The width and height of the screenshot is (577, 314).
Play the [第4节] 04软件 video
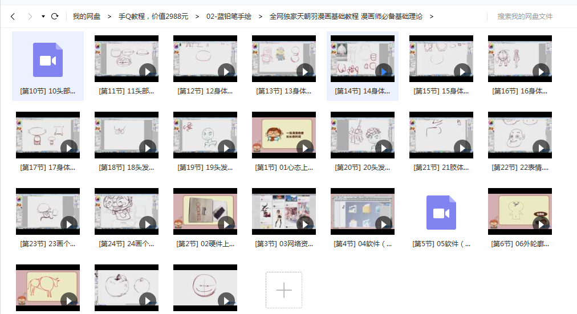coord(384,225)
